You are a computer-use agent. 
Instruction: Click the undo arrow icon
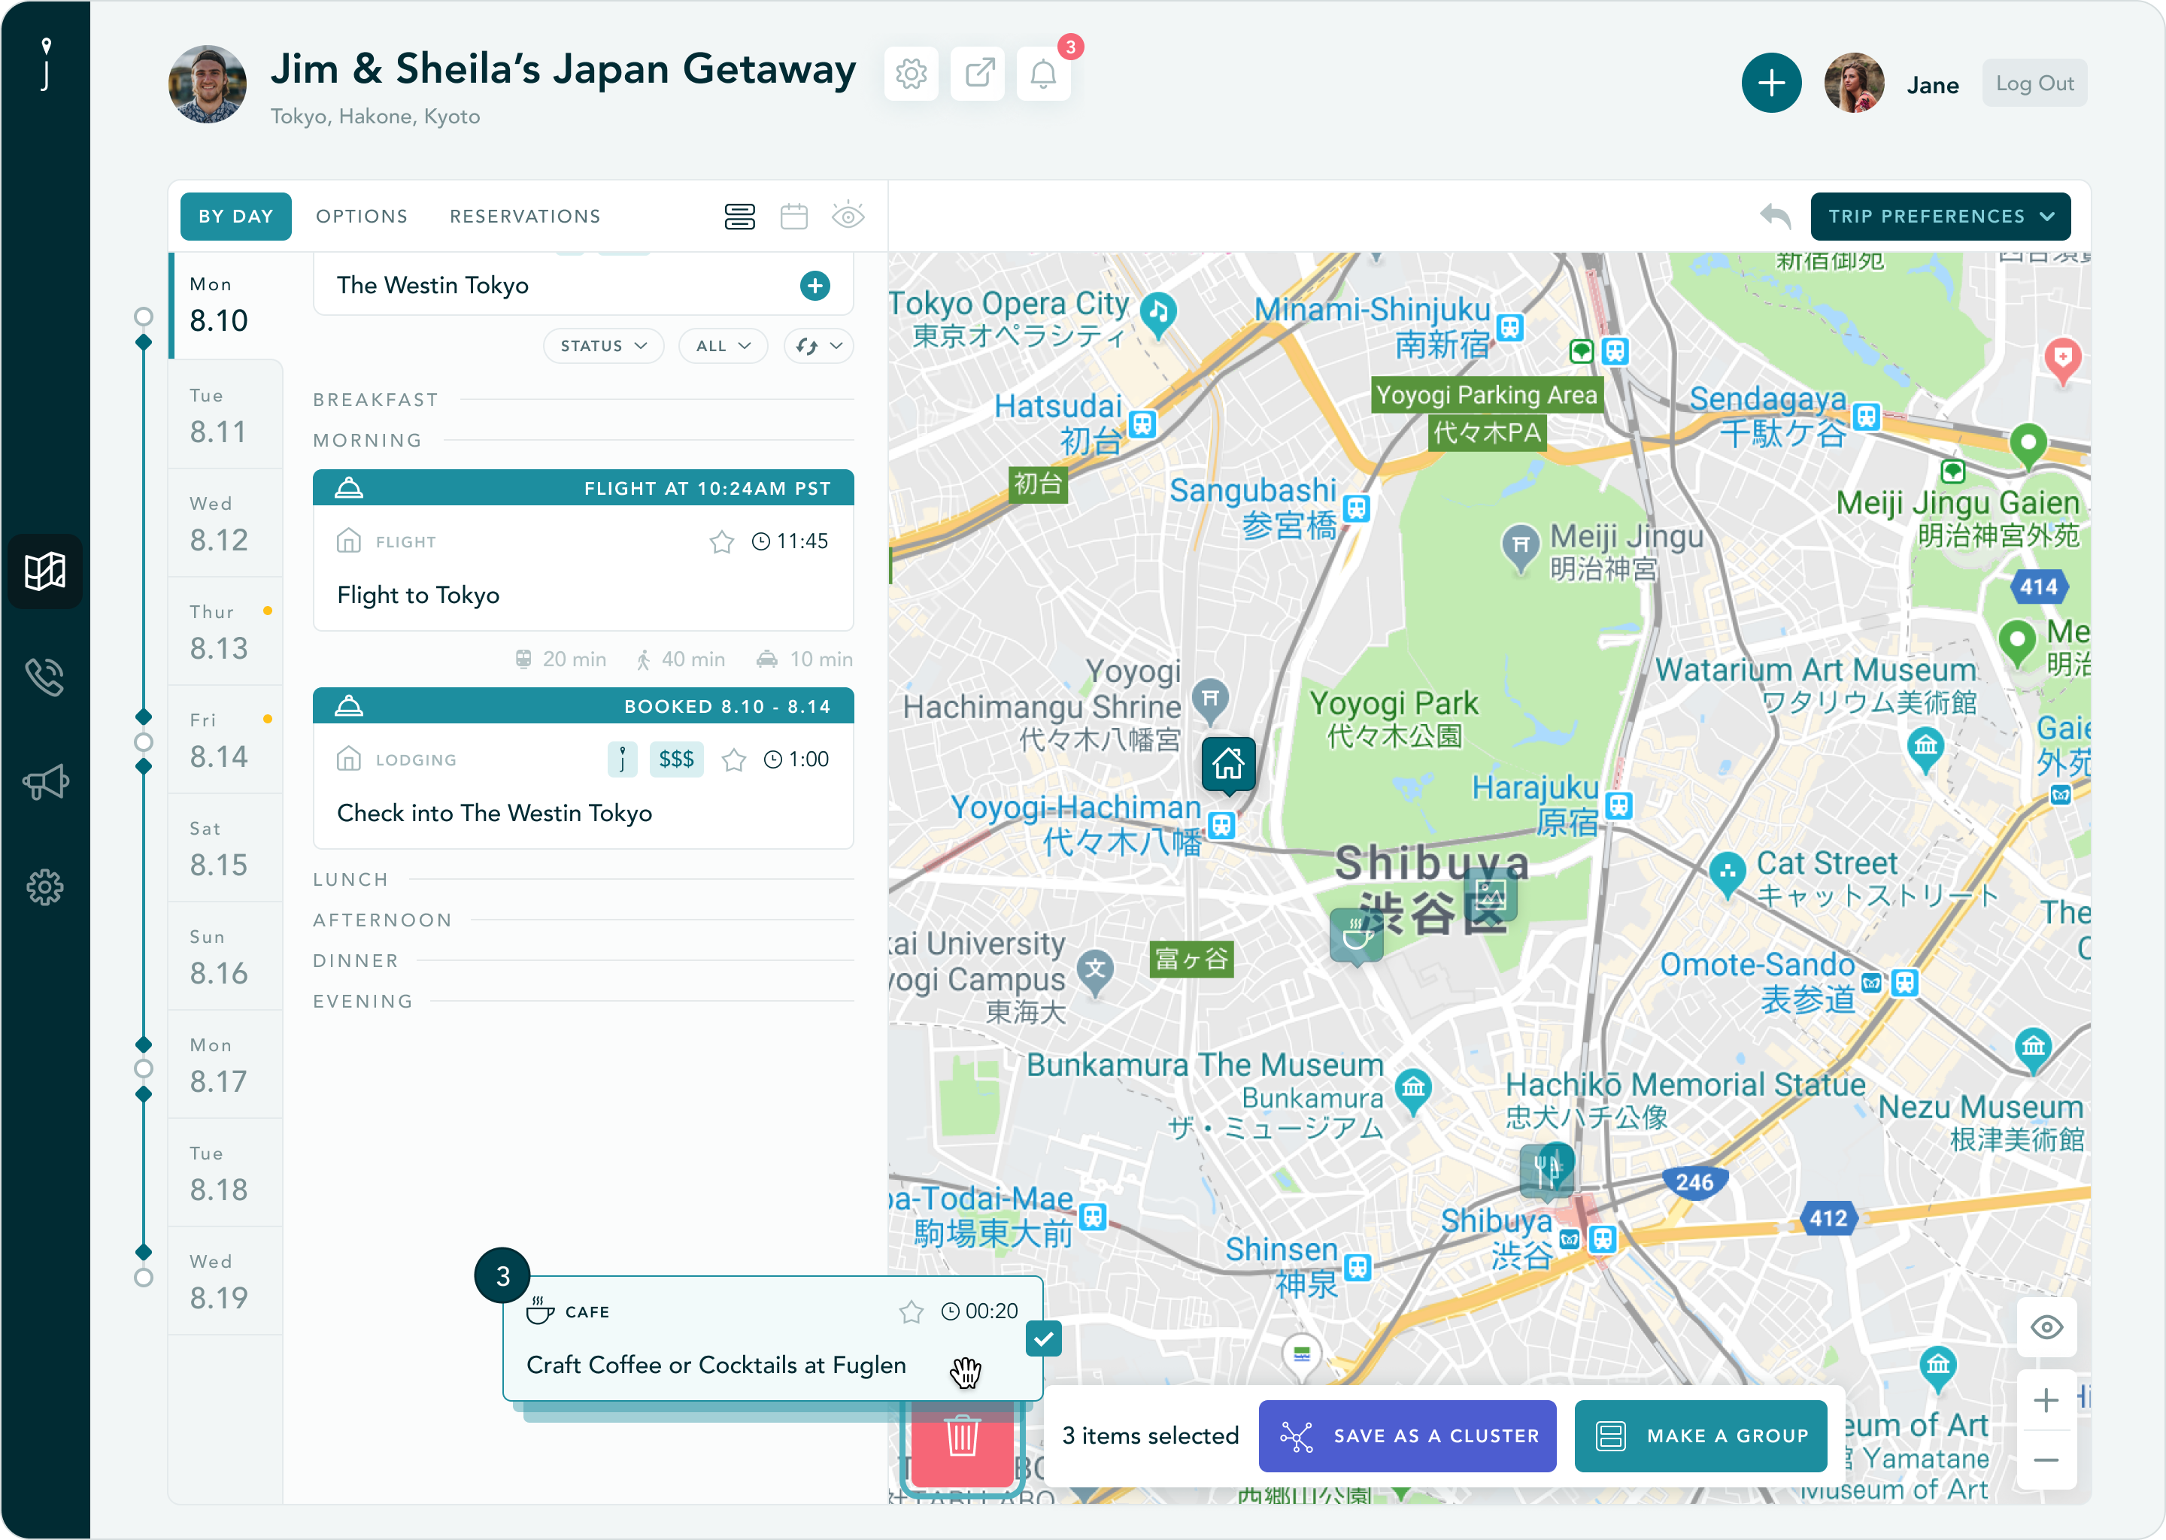[1774, 217]
